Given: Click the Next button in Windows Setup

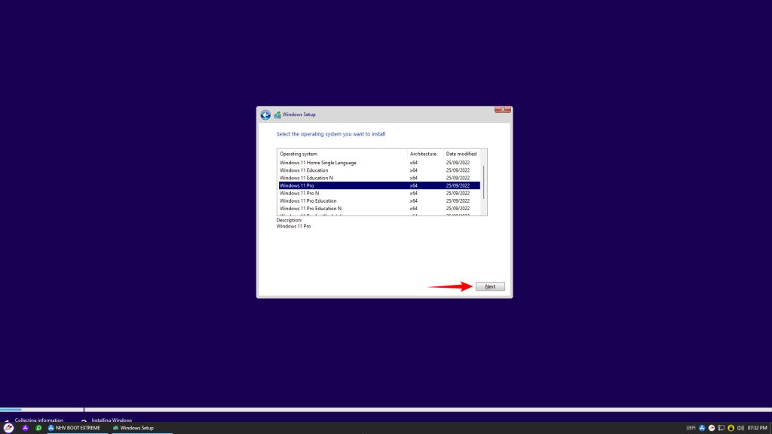Looking at the screenshot, I should click(490, 286).
